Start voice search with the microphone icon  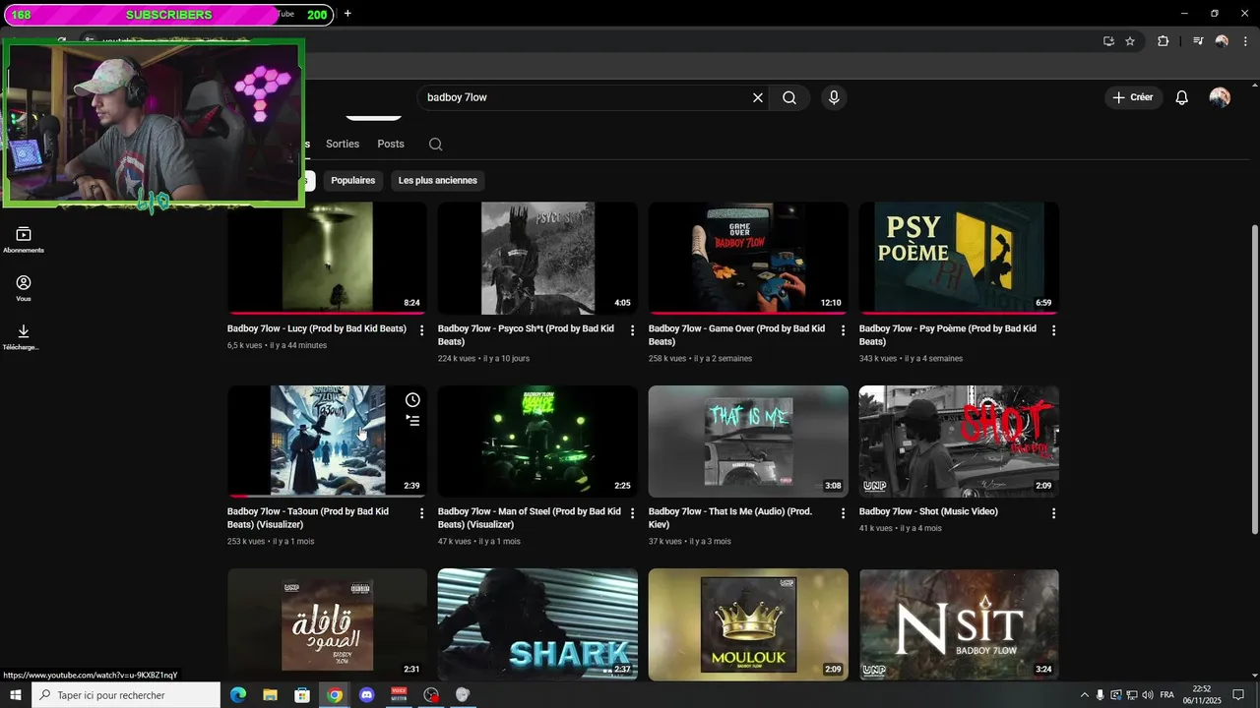click(834, 97)
